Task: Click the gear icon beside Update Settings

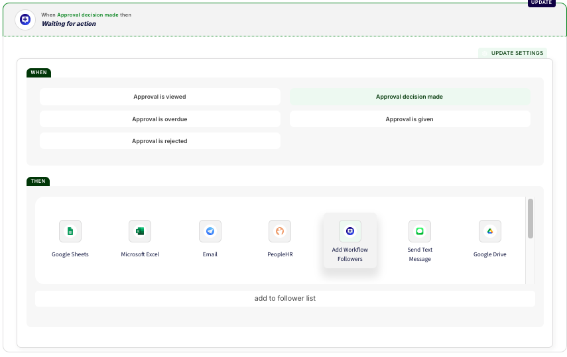Action: (485, 53)
